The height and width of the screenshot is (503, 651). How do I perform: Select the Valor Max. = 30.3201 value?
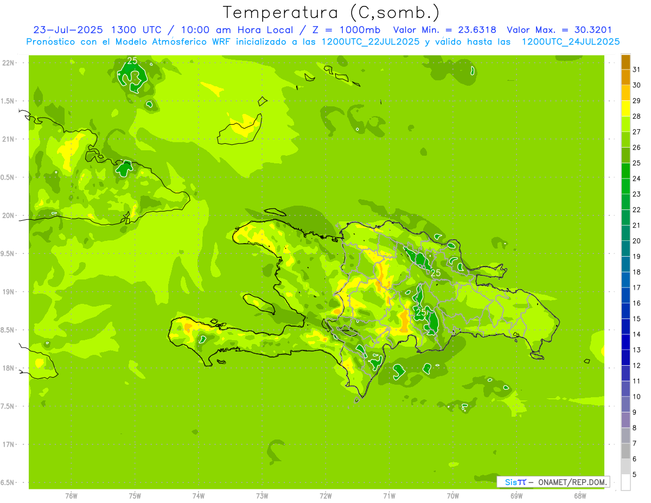pyautogui.click(x=559, y=30)
